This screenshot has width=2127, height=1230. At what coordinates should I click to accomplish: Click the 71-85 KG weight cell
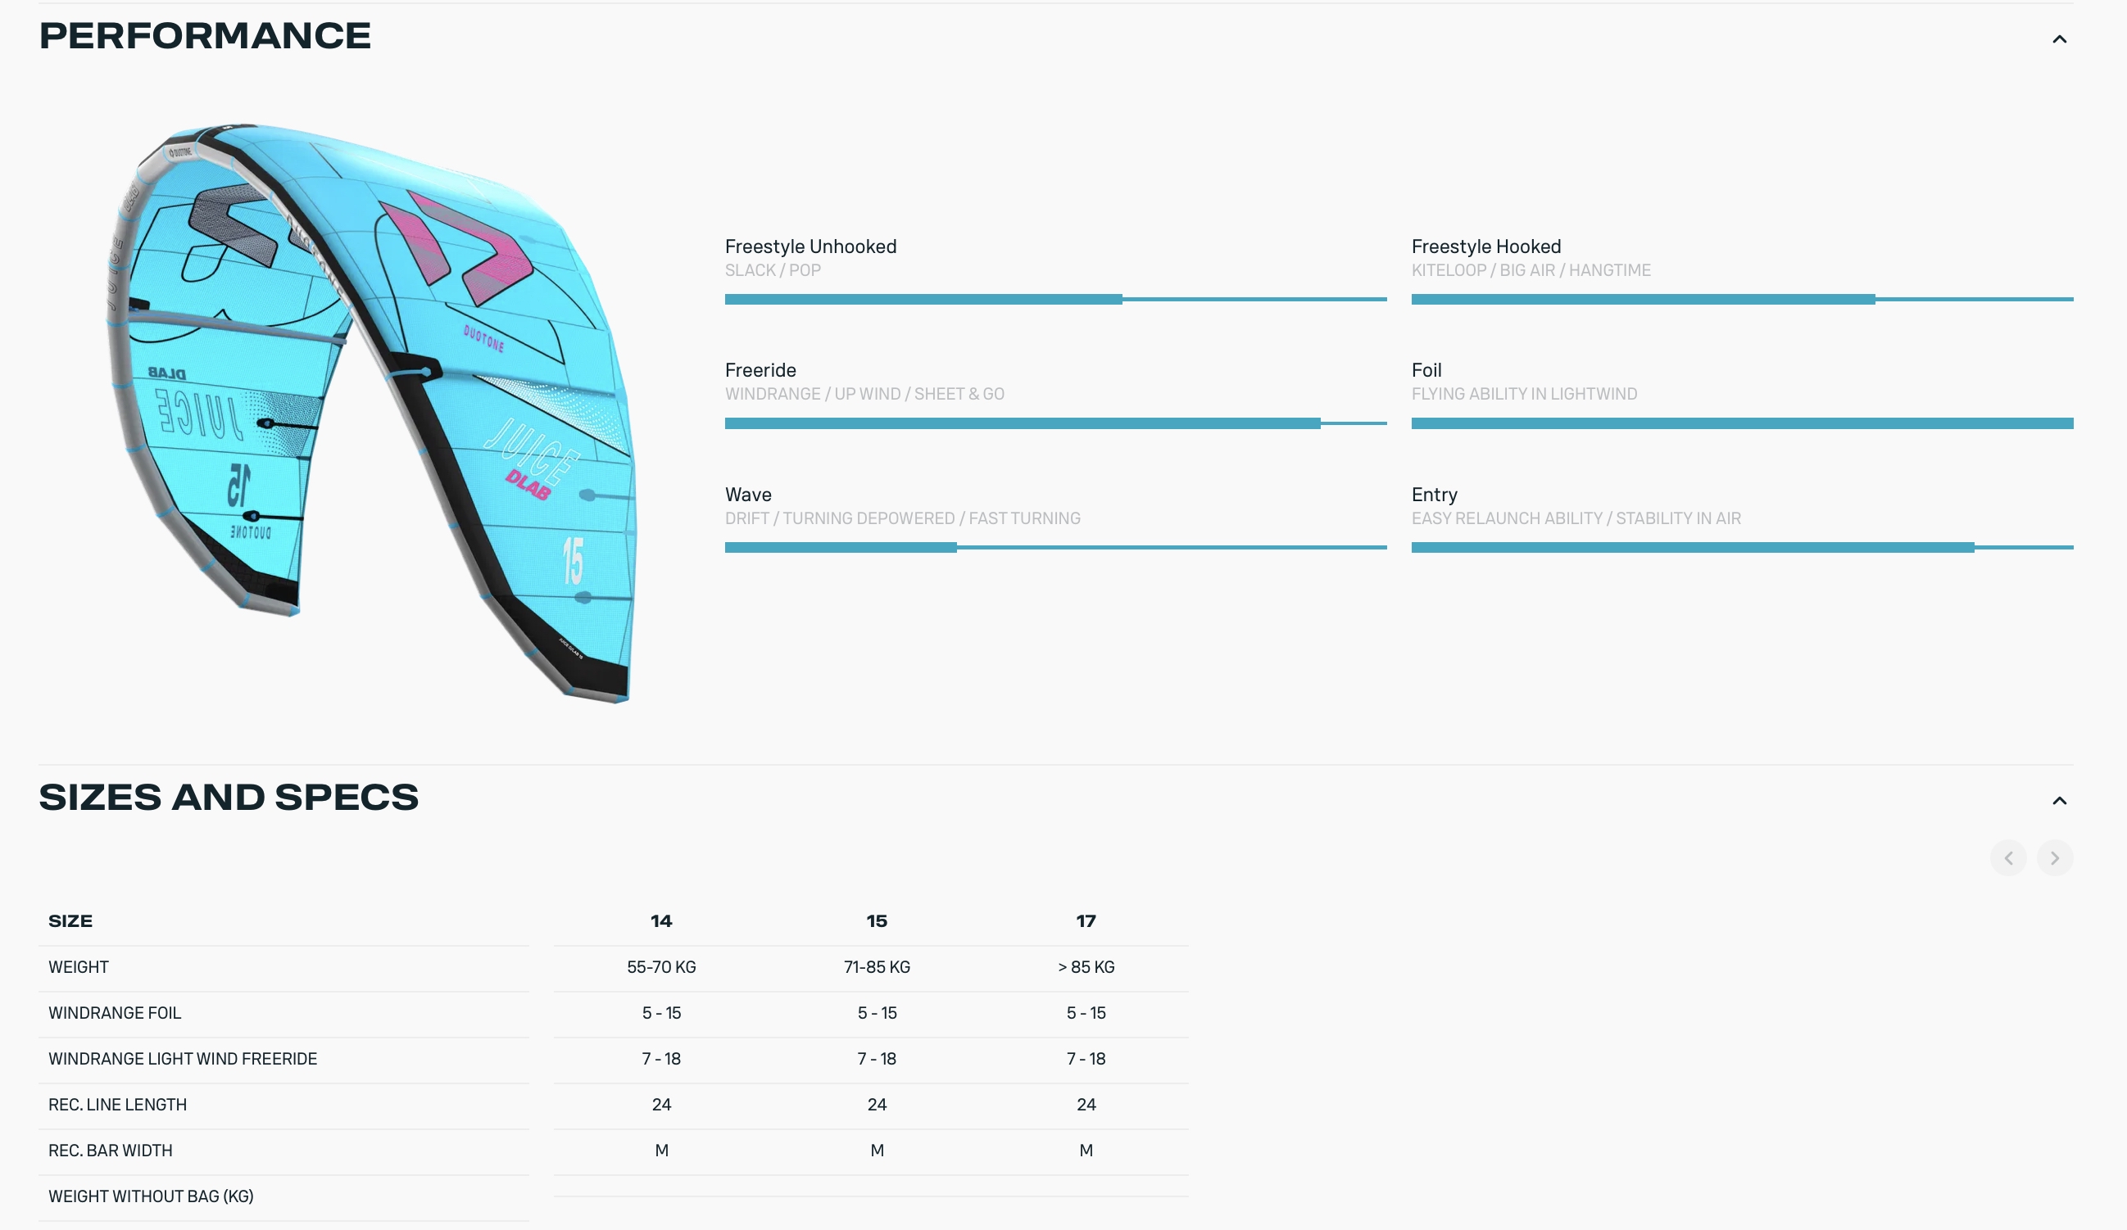point(877,967)
